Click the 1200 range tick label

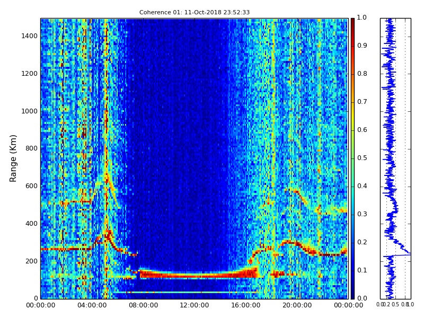pos(29,74)
